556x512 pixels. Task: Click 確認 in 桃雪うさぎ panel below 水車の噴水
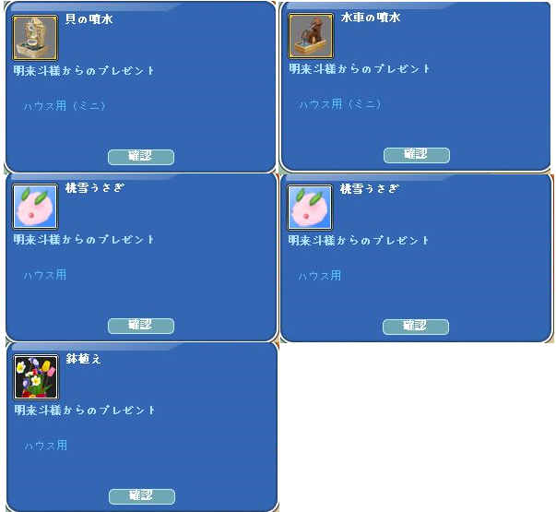(416, 327)
